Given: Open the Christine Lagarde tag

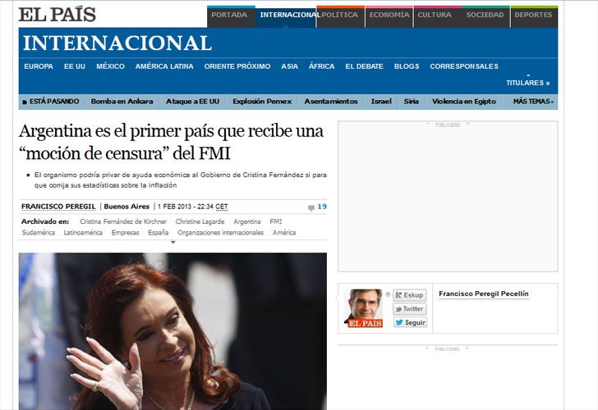Looking at the screenshot, I should (200, 221).
